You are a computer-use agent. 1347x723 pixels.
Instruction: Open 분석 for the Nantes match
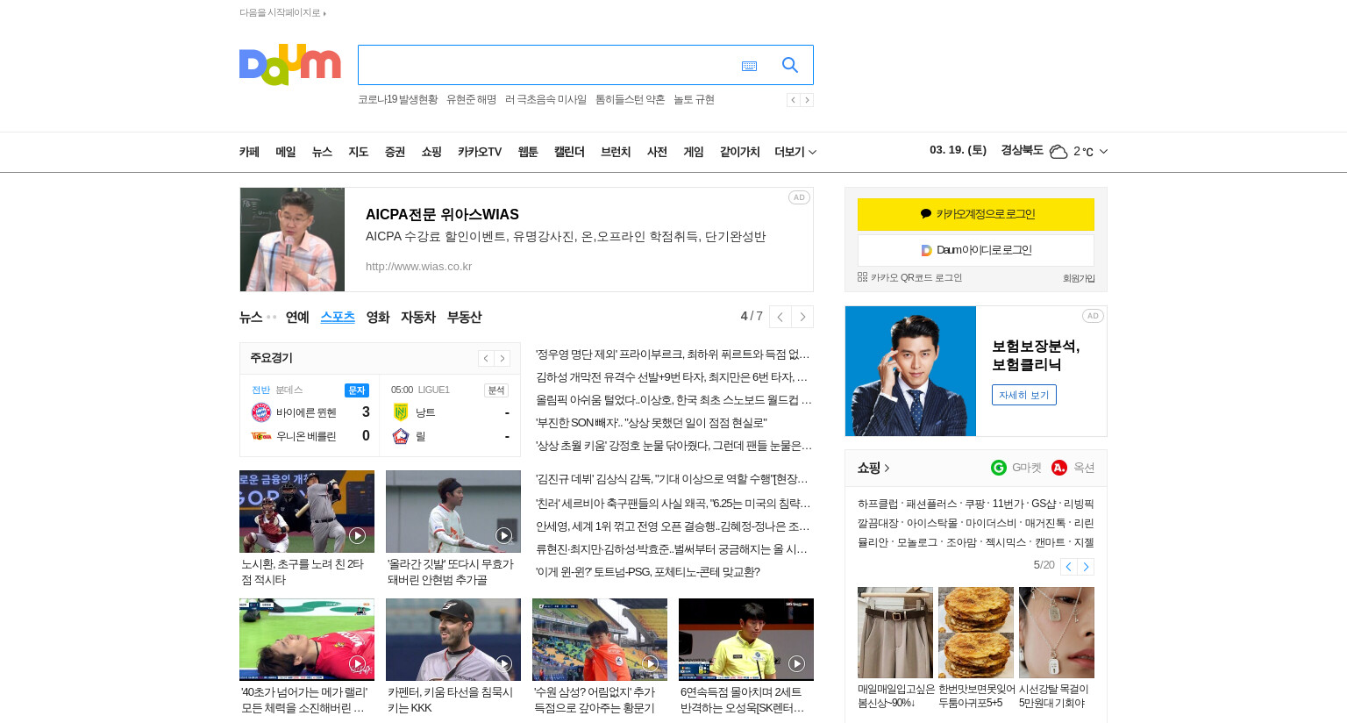tap(496, 390)
